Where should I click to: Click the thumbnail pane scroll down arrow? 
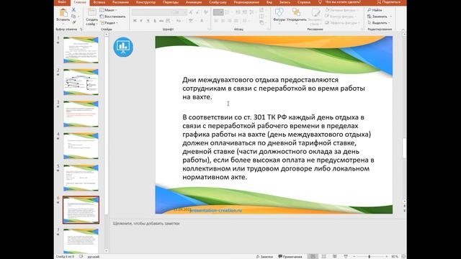click(106, 251)
